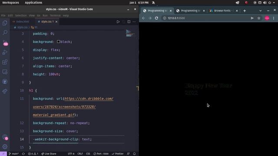Image resolution: width=278 pixels, height=156 pixels.
Task: Open the errors and warnings status item
Action: click(33, 154)
